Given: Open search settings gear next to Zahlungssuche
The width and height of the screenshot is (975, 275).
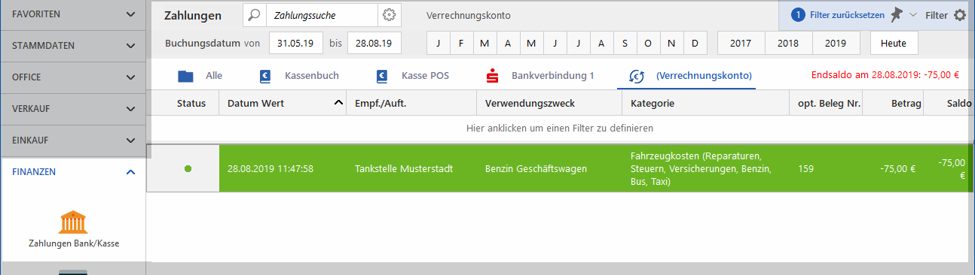Looking at the screenshot, I should tap(389, 15).
